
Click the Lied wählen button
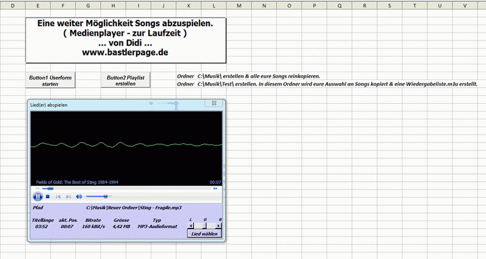(x=205, y=234)
